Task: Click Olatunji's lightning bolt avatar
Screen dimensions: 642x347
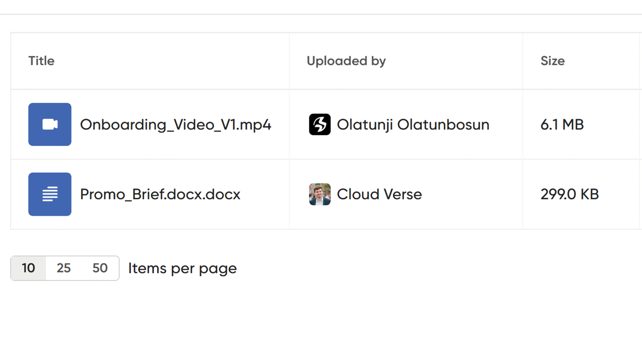Action: tap(319, 124)
